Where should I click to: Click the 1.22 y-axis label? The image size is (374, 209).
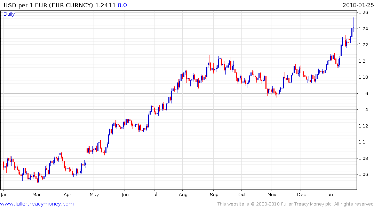pyautogui.click(x=363, y=45)
